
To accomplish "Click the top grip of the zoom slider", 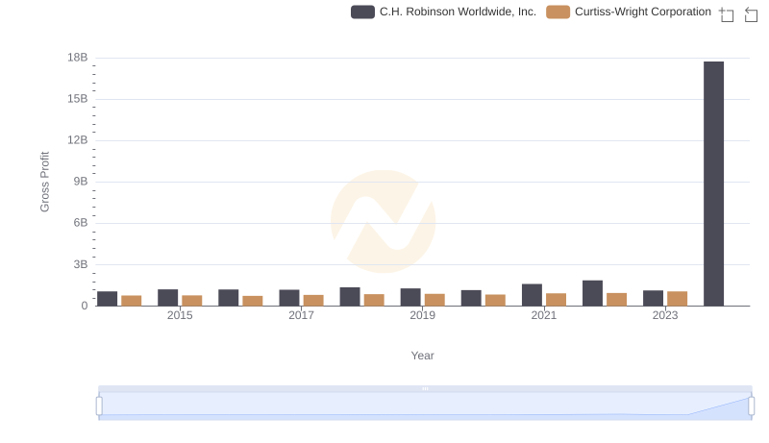I will coord(425,388).
